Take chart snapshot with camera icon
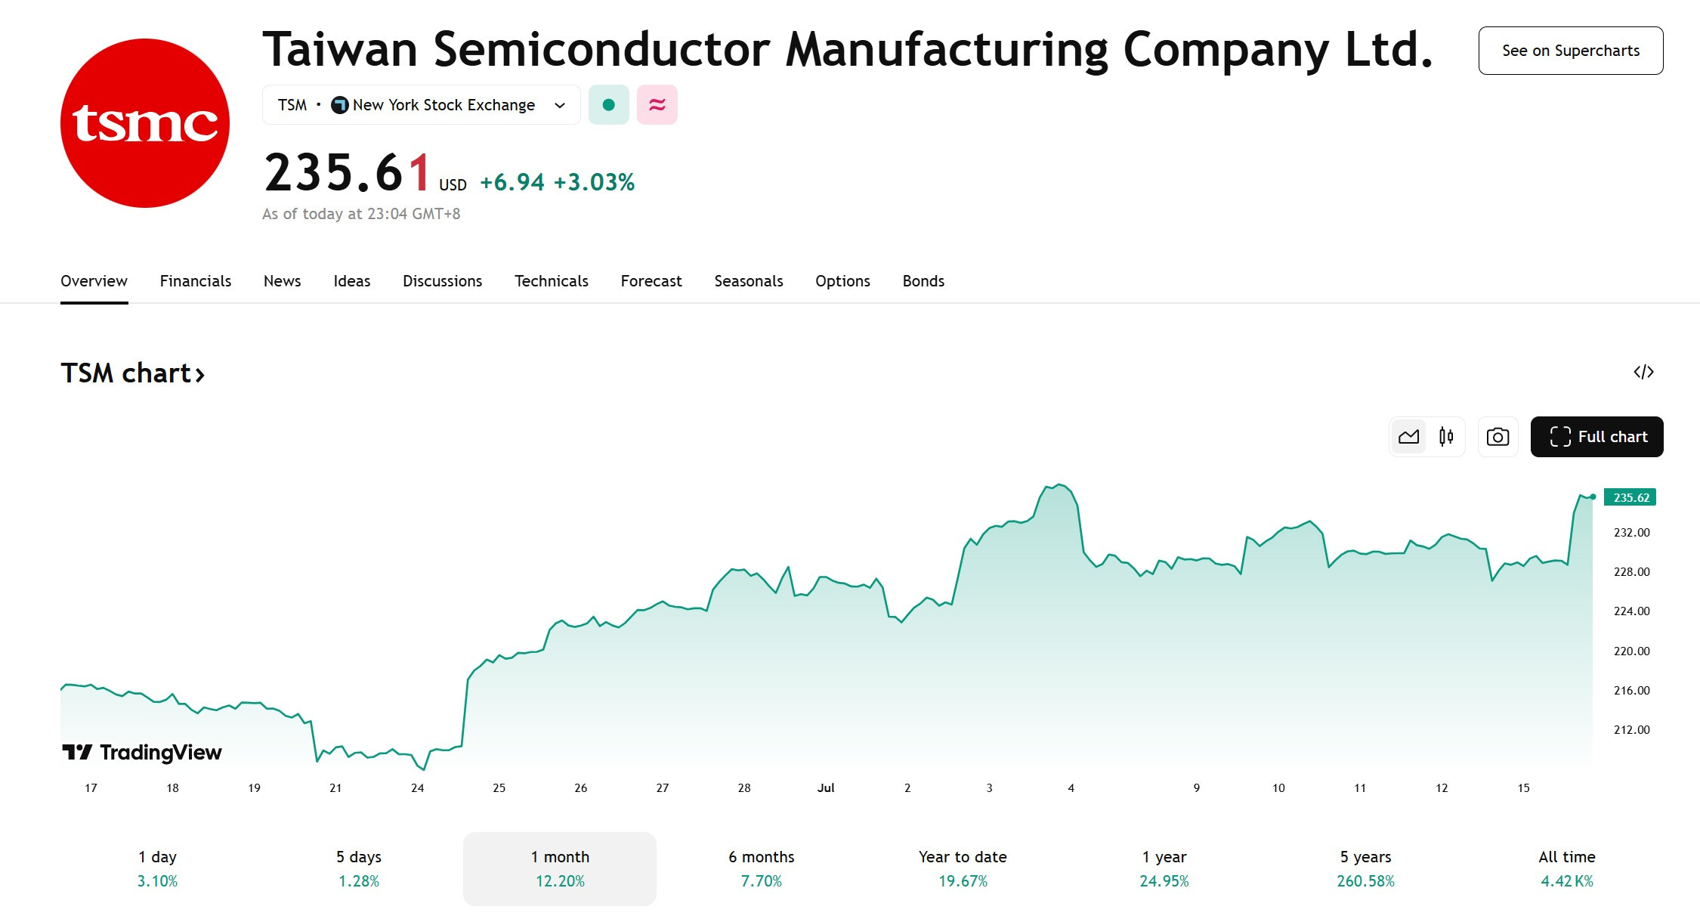Image resolution: width=1700 pixels, height=922 pixels. point(1498,437)
